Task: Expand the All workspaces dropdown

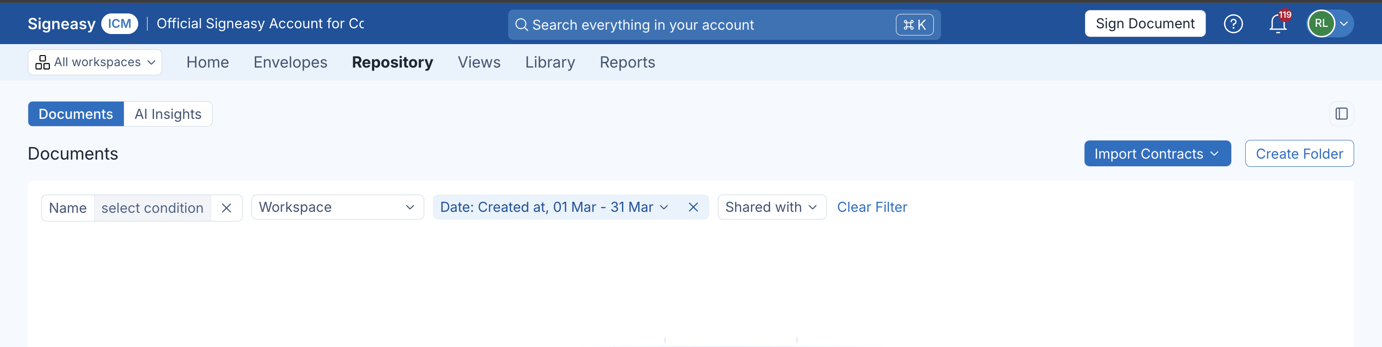Action: pos(95,62)
